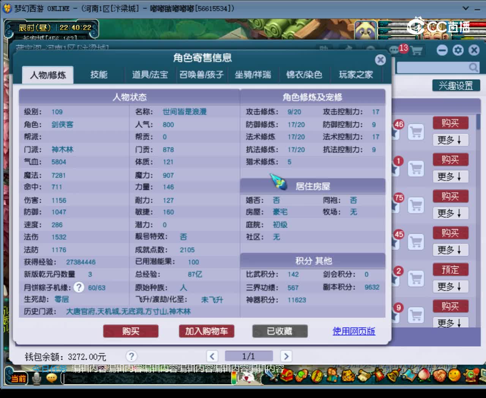This screenshot has height=398, width=486.
Task: Switch to the 人物/修炼 tab
Action: 48,75
